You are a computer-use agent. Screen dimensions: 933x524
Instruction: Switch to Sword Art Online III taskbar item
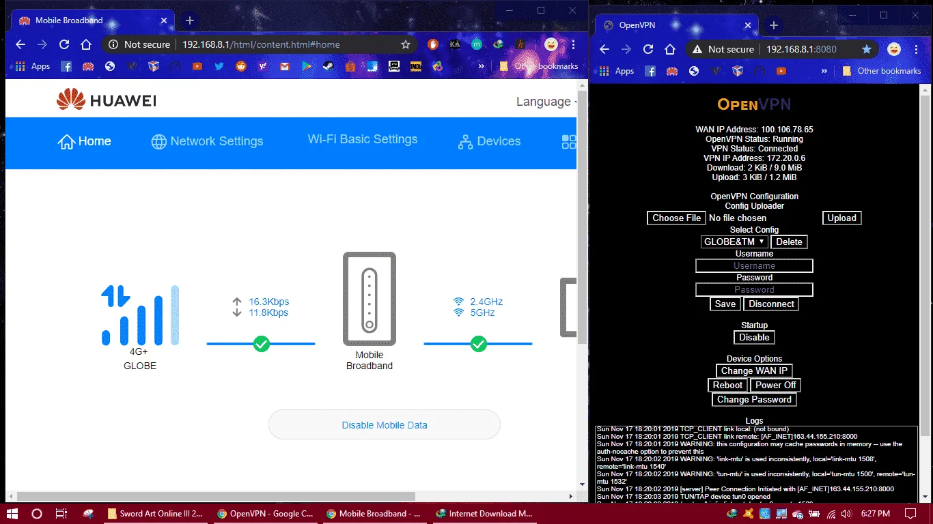pos(155,514)
